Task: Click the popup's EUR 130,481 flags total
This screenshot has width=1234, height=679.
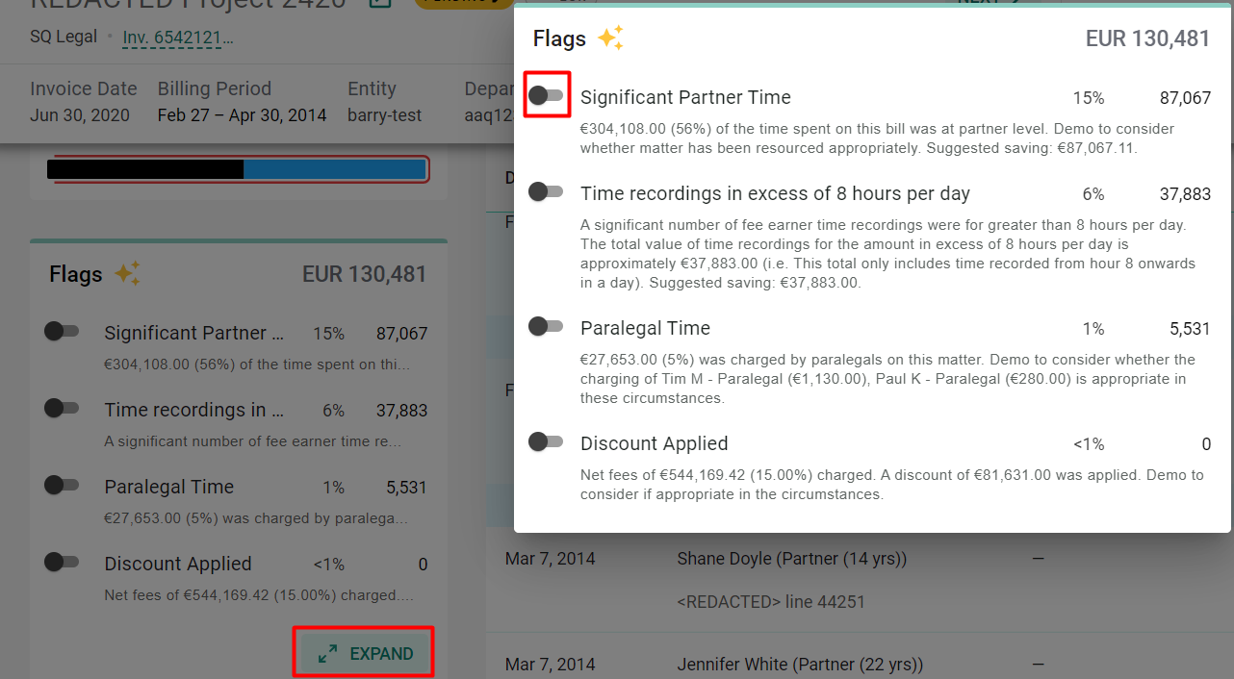Action: (1147, 38)
